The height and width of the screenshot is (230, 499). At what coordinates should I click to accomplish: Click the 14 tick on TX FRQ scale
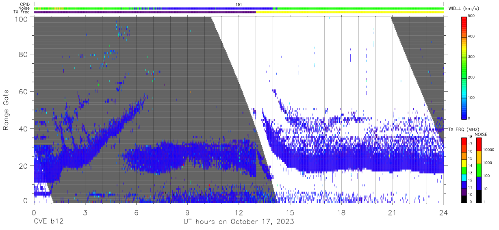471,167
